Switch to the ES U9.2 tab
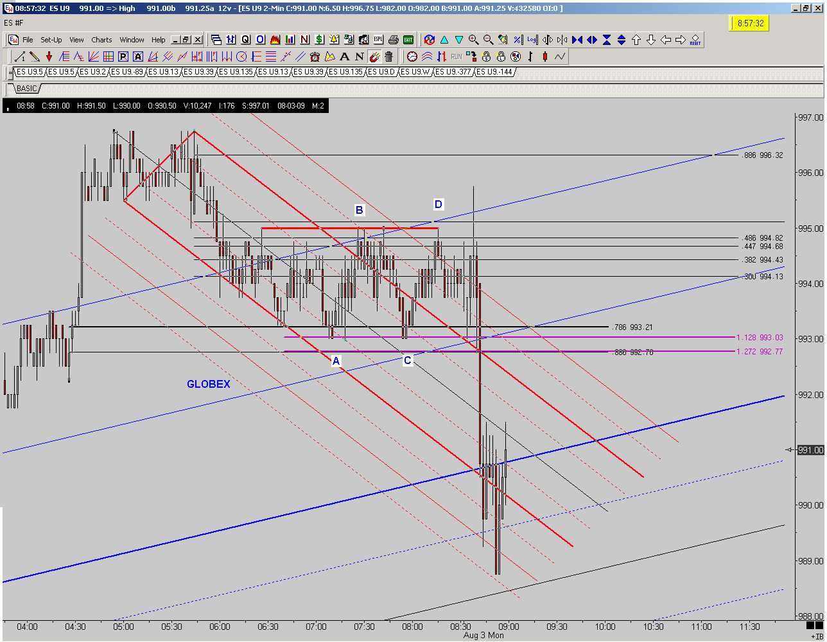Viewport: 827px width, 642px height. (x=92, y=72)
